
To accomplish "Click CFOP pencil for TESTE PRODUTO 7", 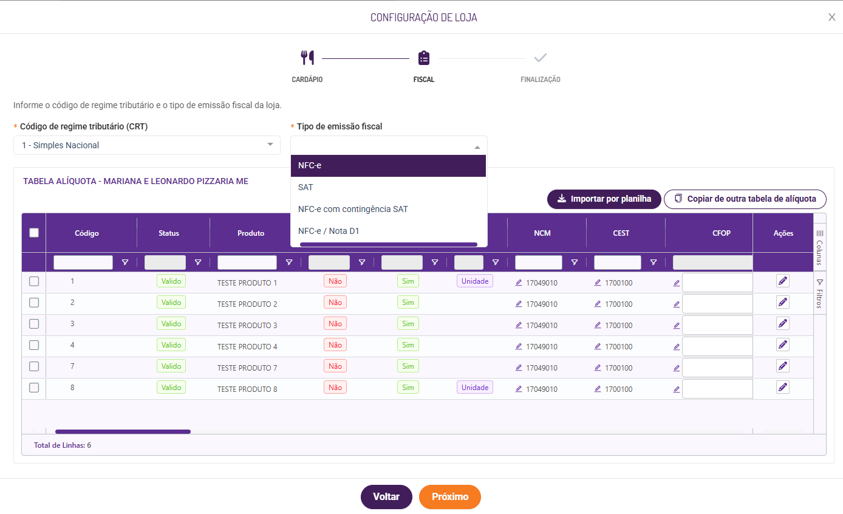I will coord(677,368).
